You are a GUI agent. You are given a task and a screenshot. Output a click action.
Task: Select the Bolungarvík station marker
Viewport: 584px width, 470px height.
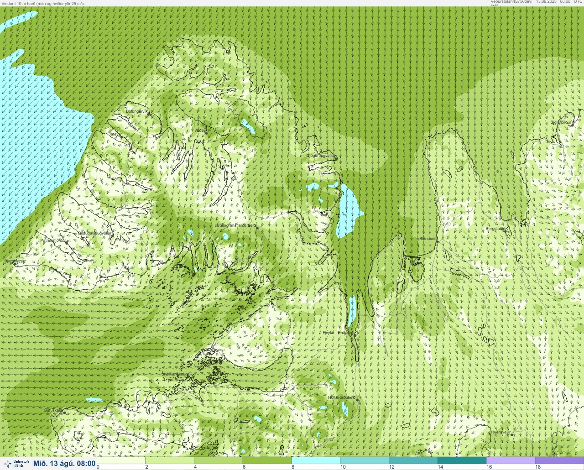(149, 115)
